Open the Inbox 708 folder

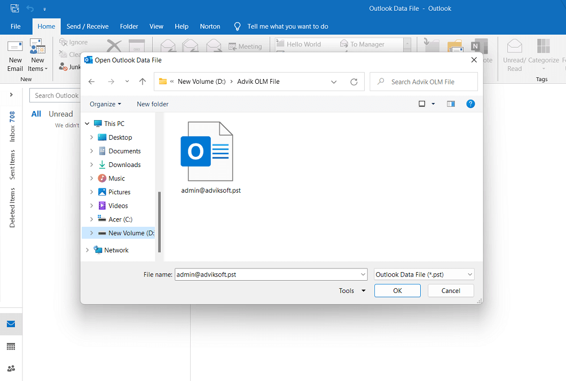click(12, 126)
